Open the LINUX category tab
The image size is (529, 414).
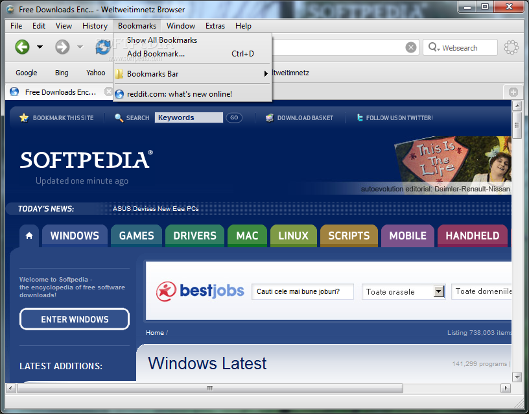pyautogui.click(x=294, y=236)
